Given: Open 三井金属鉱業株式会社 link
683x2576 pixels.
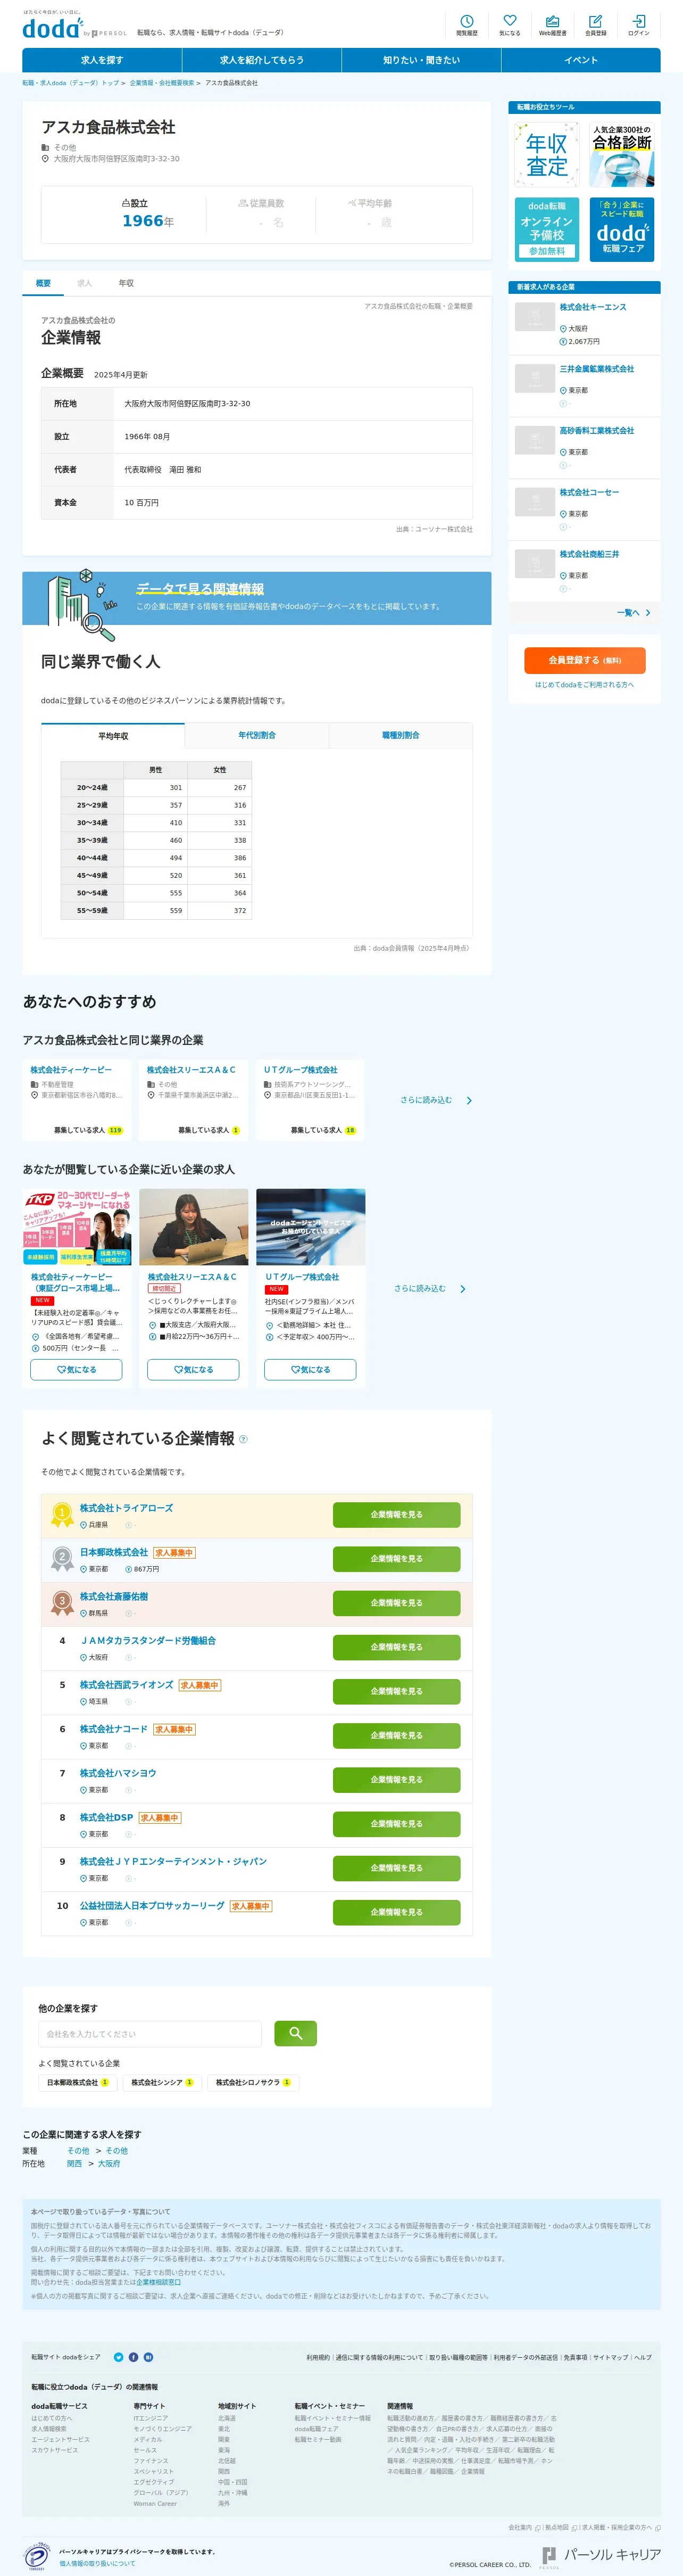Looking at the screenshot, I should 596,369.
